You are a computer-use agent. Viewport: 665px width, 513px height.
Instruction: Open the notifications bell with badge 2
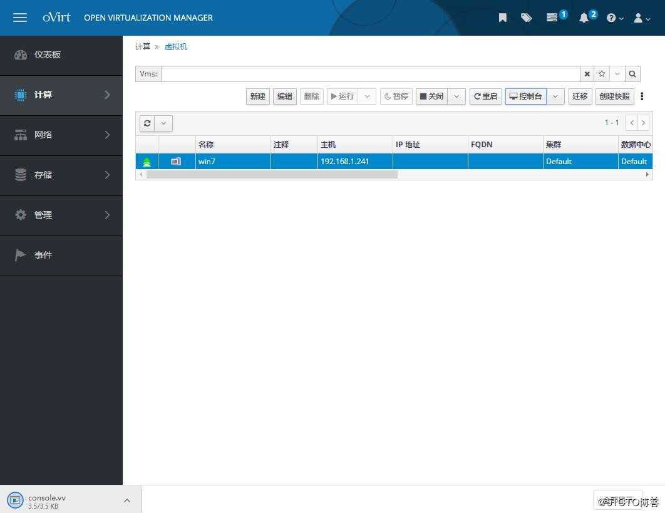click(x=587, y=17)
